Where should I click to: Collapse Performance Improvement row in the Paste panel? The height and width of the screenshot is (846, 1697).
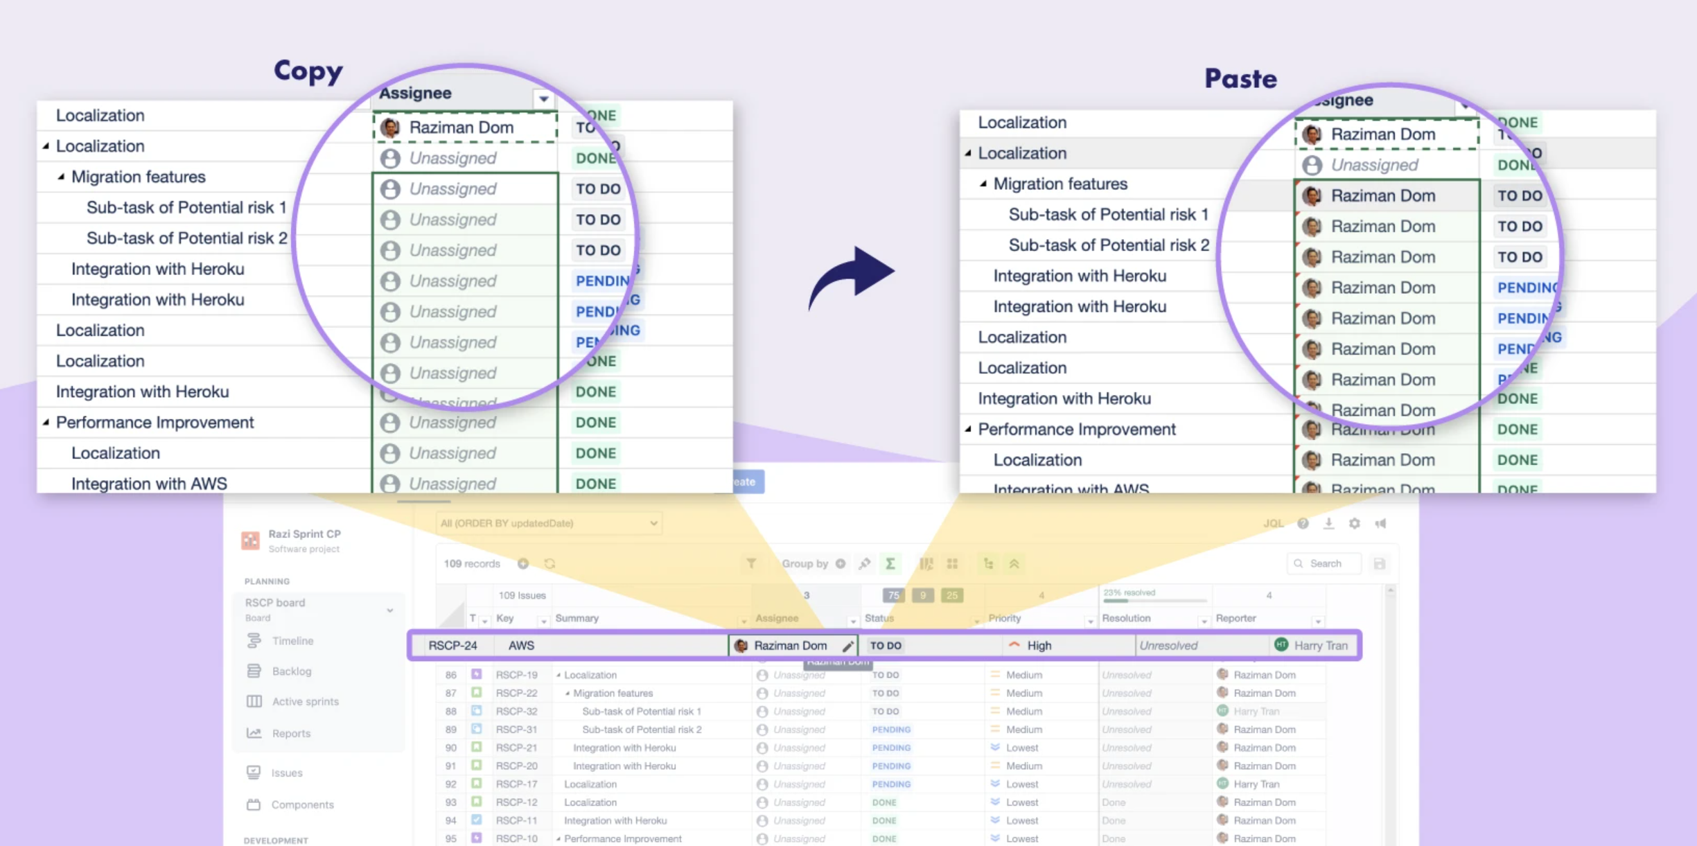click(x=968, y=429)
